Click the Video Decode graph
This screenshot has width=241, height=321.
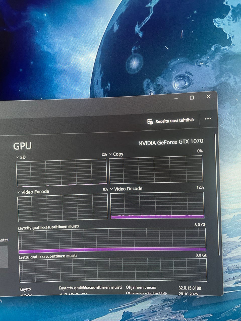click(x=157, y=205)
